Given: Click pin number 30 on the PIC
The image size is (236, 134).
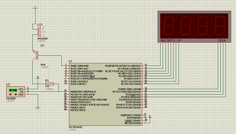Looking at the screenshot, I should (x=146, y=106).
